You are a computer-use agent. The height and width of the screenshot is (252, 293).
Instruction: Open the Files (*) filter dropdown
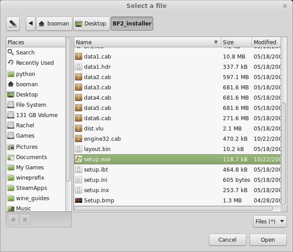tap(270, 221)
